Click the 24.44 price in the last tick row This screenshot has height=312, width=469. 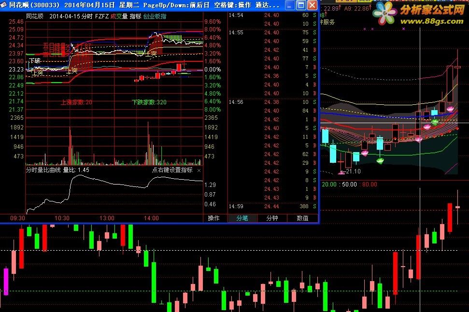tap(271, 206)
